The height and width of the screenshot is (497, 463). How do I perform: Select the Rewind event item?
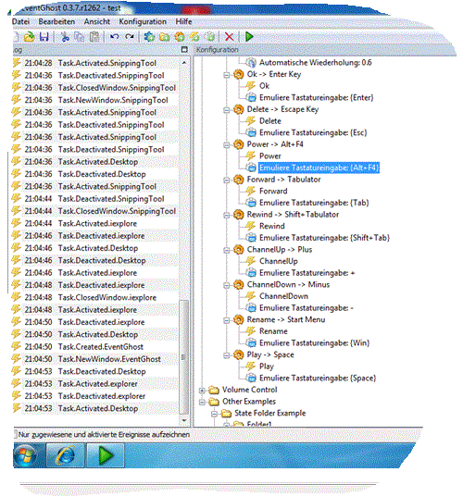coord(271,227)
